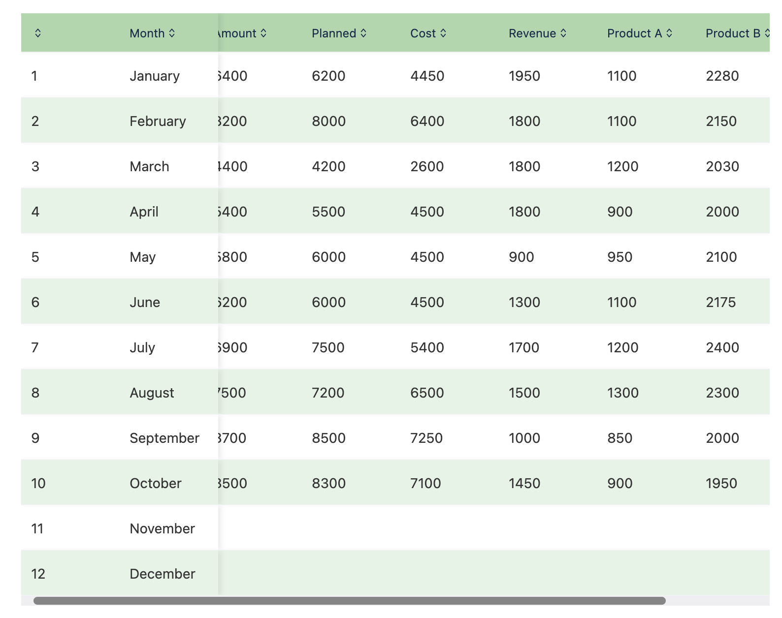The image size is (782, 618).
Task: Click August's Product A value 1300
Action: click(x=622, y=393)
